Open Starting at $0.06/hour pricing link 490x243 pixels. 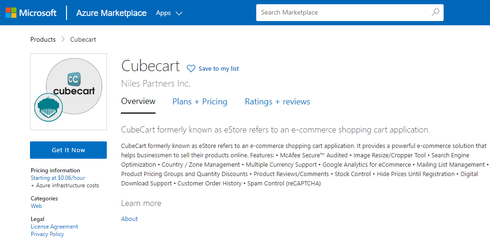click(58, 178)
